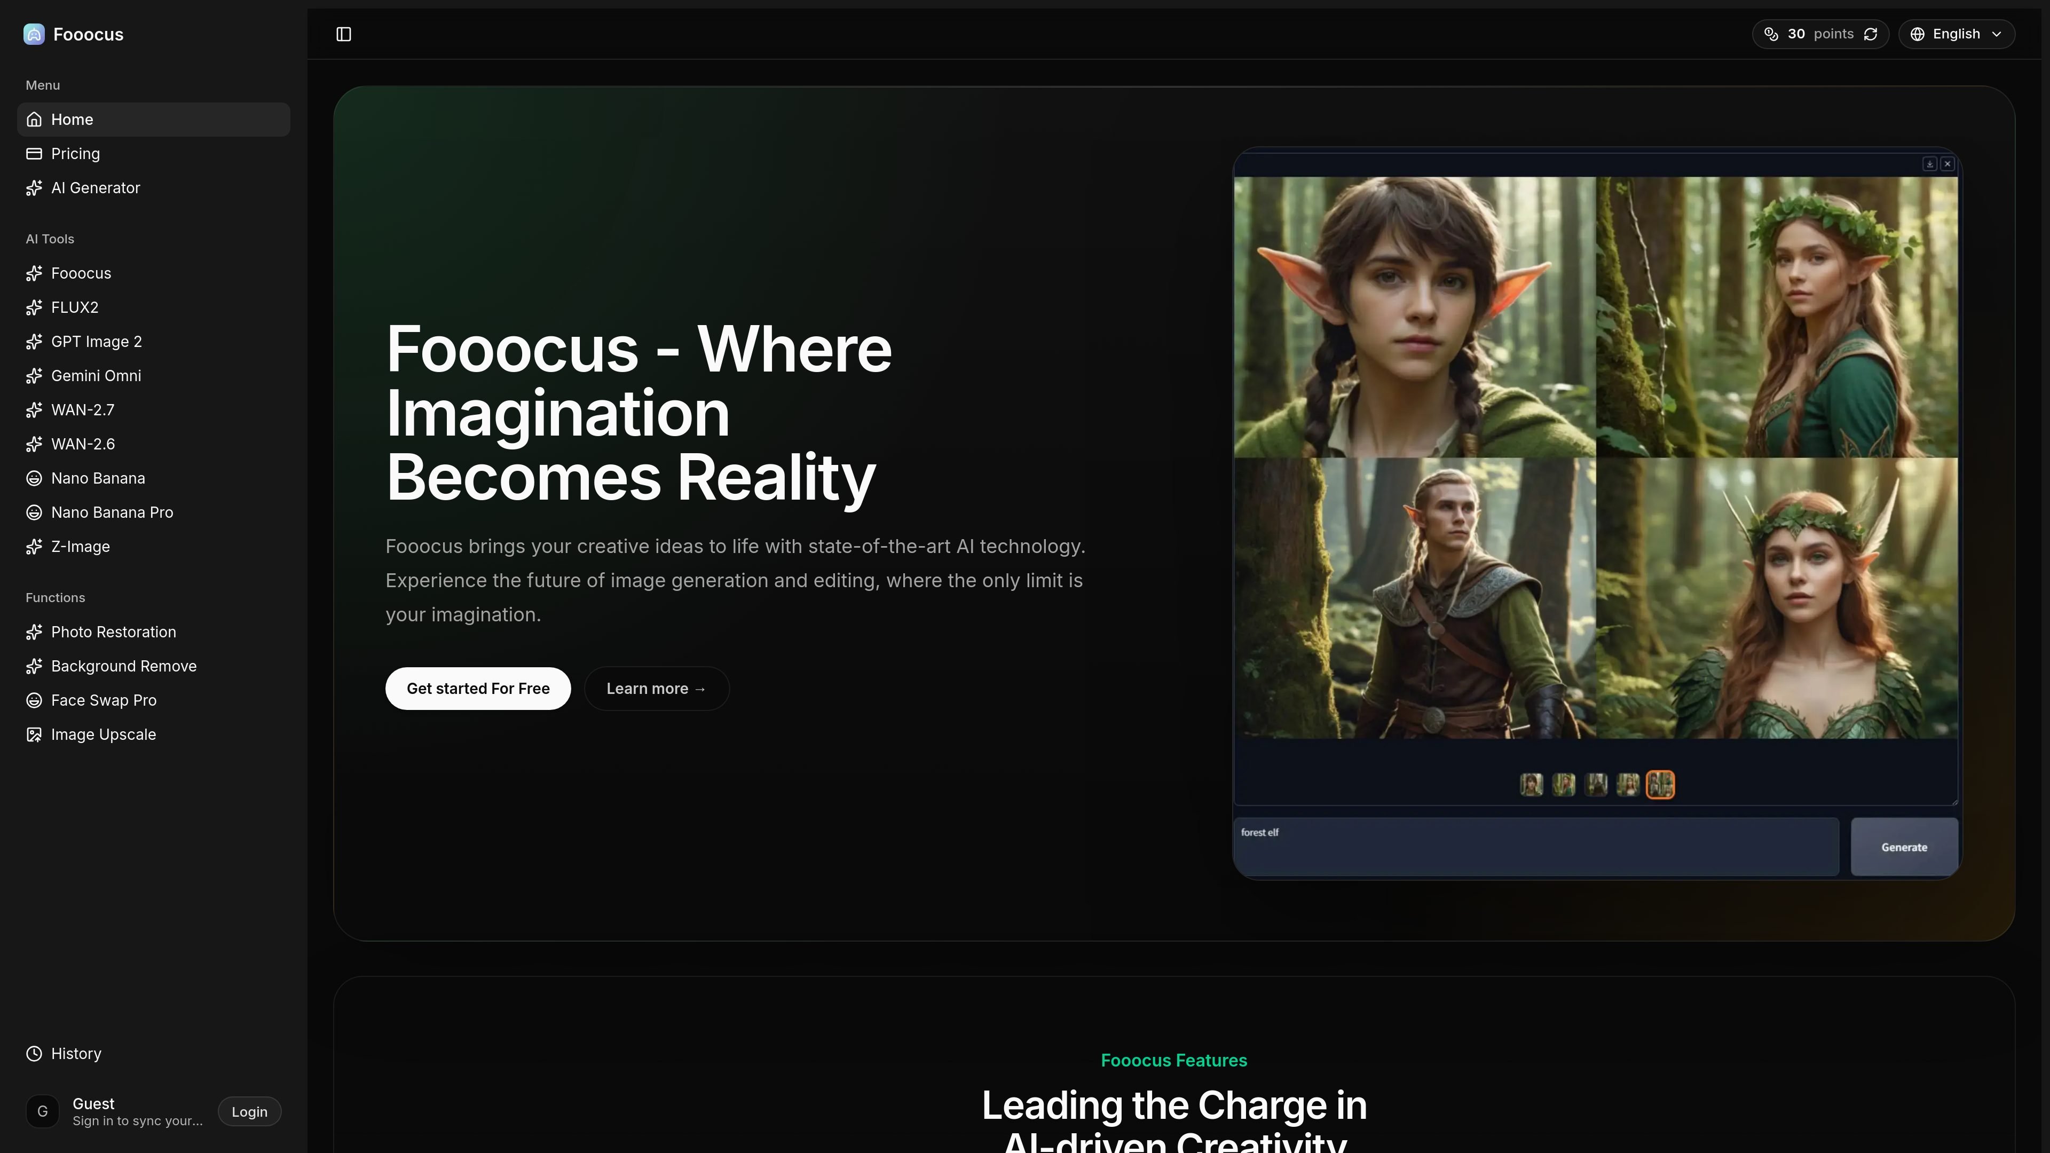
Task: Select FLUX2 in the AI Tools list
Action: point(154,307)
